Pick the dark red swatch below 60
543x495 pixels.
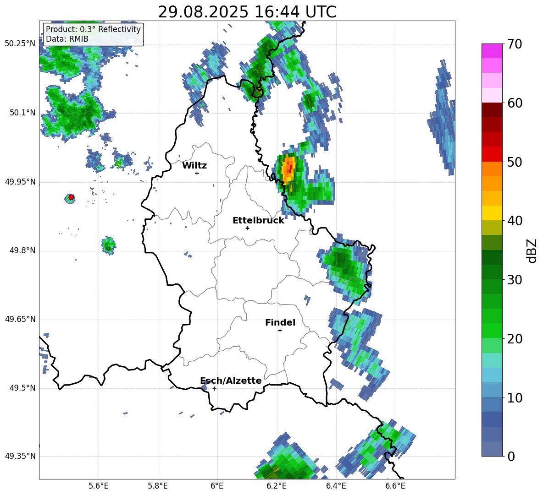(x=492, y=110)
